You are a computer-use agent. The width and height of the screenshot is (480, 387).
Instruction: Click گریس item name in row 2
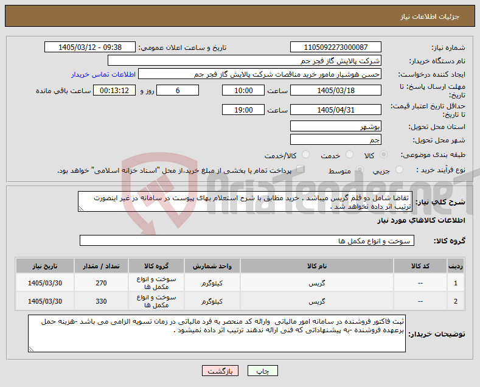317,302
